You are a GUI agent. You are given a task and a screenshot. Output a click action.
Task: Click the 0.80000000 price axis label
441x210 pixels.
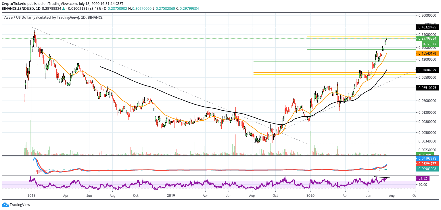click(x=427, y=15)
